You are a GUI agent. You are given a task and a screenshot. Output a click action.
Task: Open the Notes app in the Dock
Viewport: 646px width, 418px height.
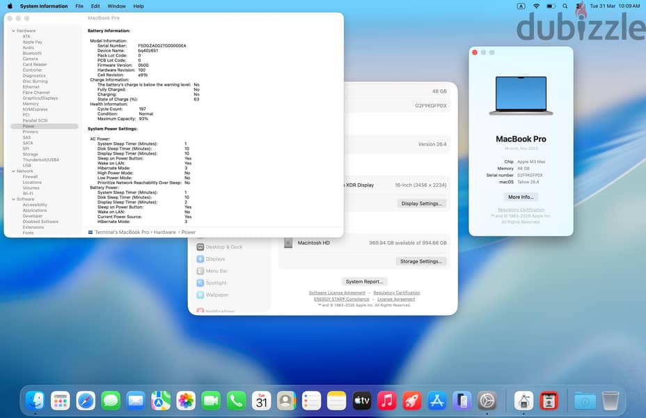point(337,401)
